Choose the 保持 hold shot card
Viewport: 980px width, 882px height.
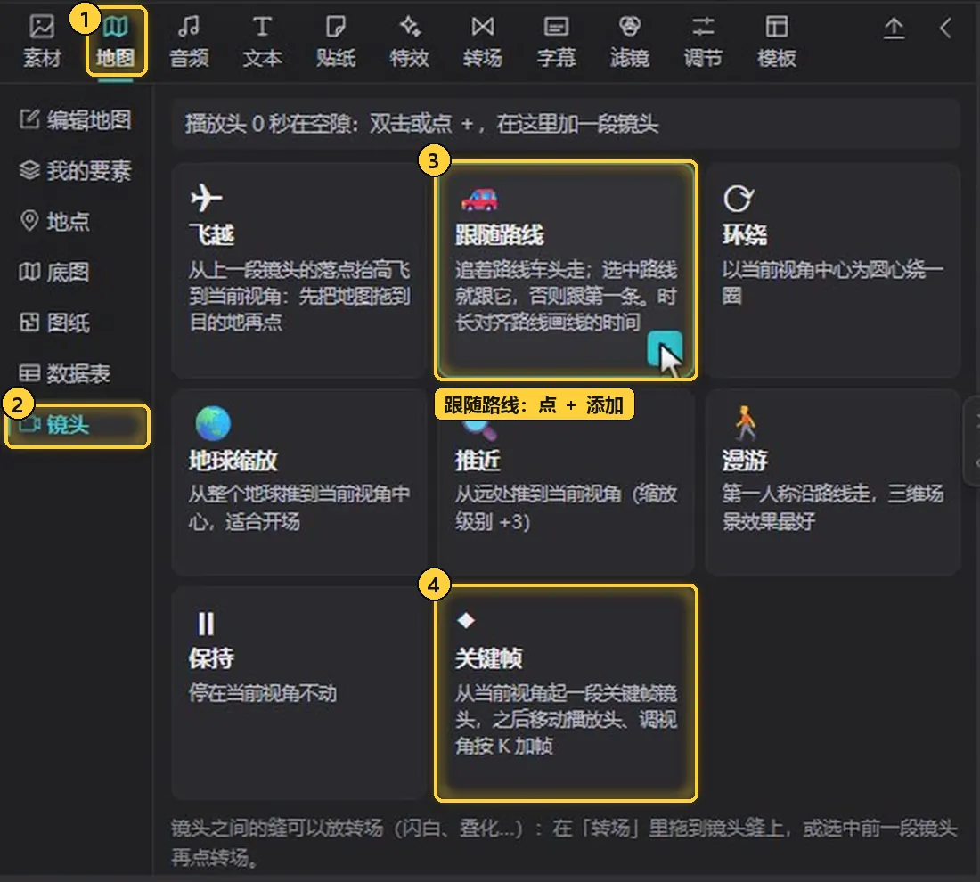coord(299,692)
